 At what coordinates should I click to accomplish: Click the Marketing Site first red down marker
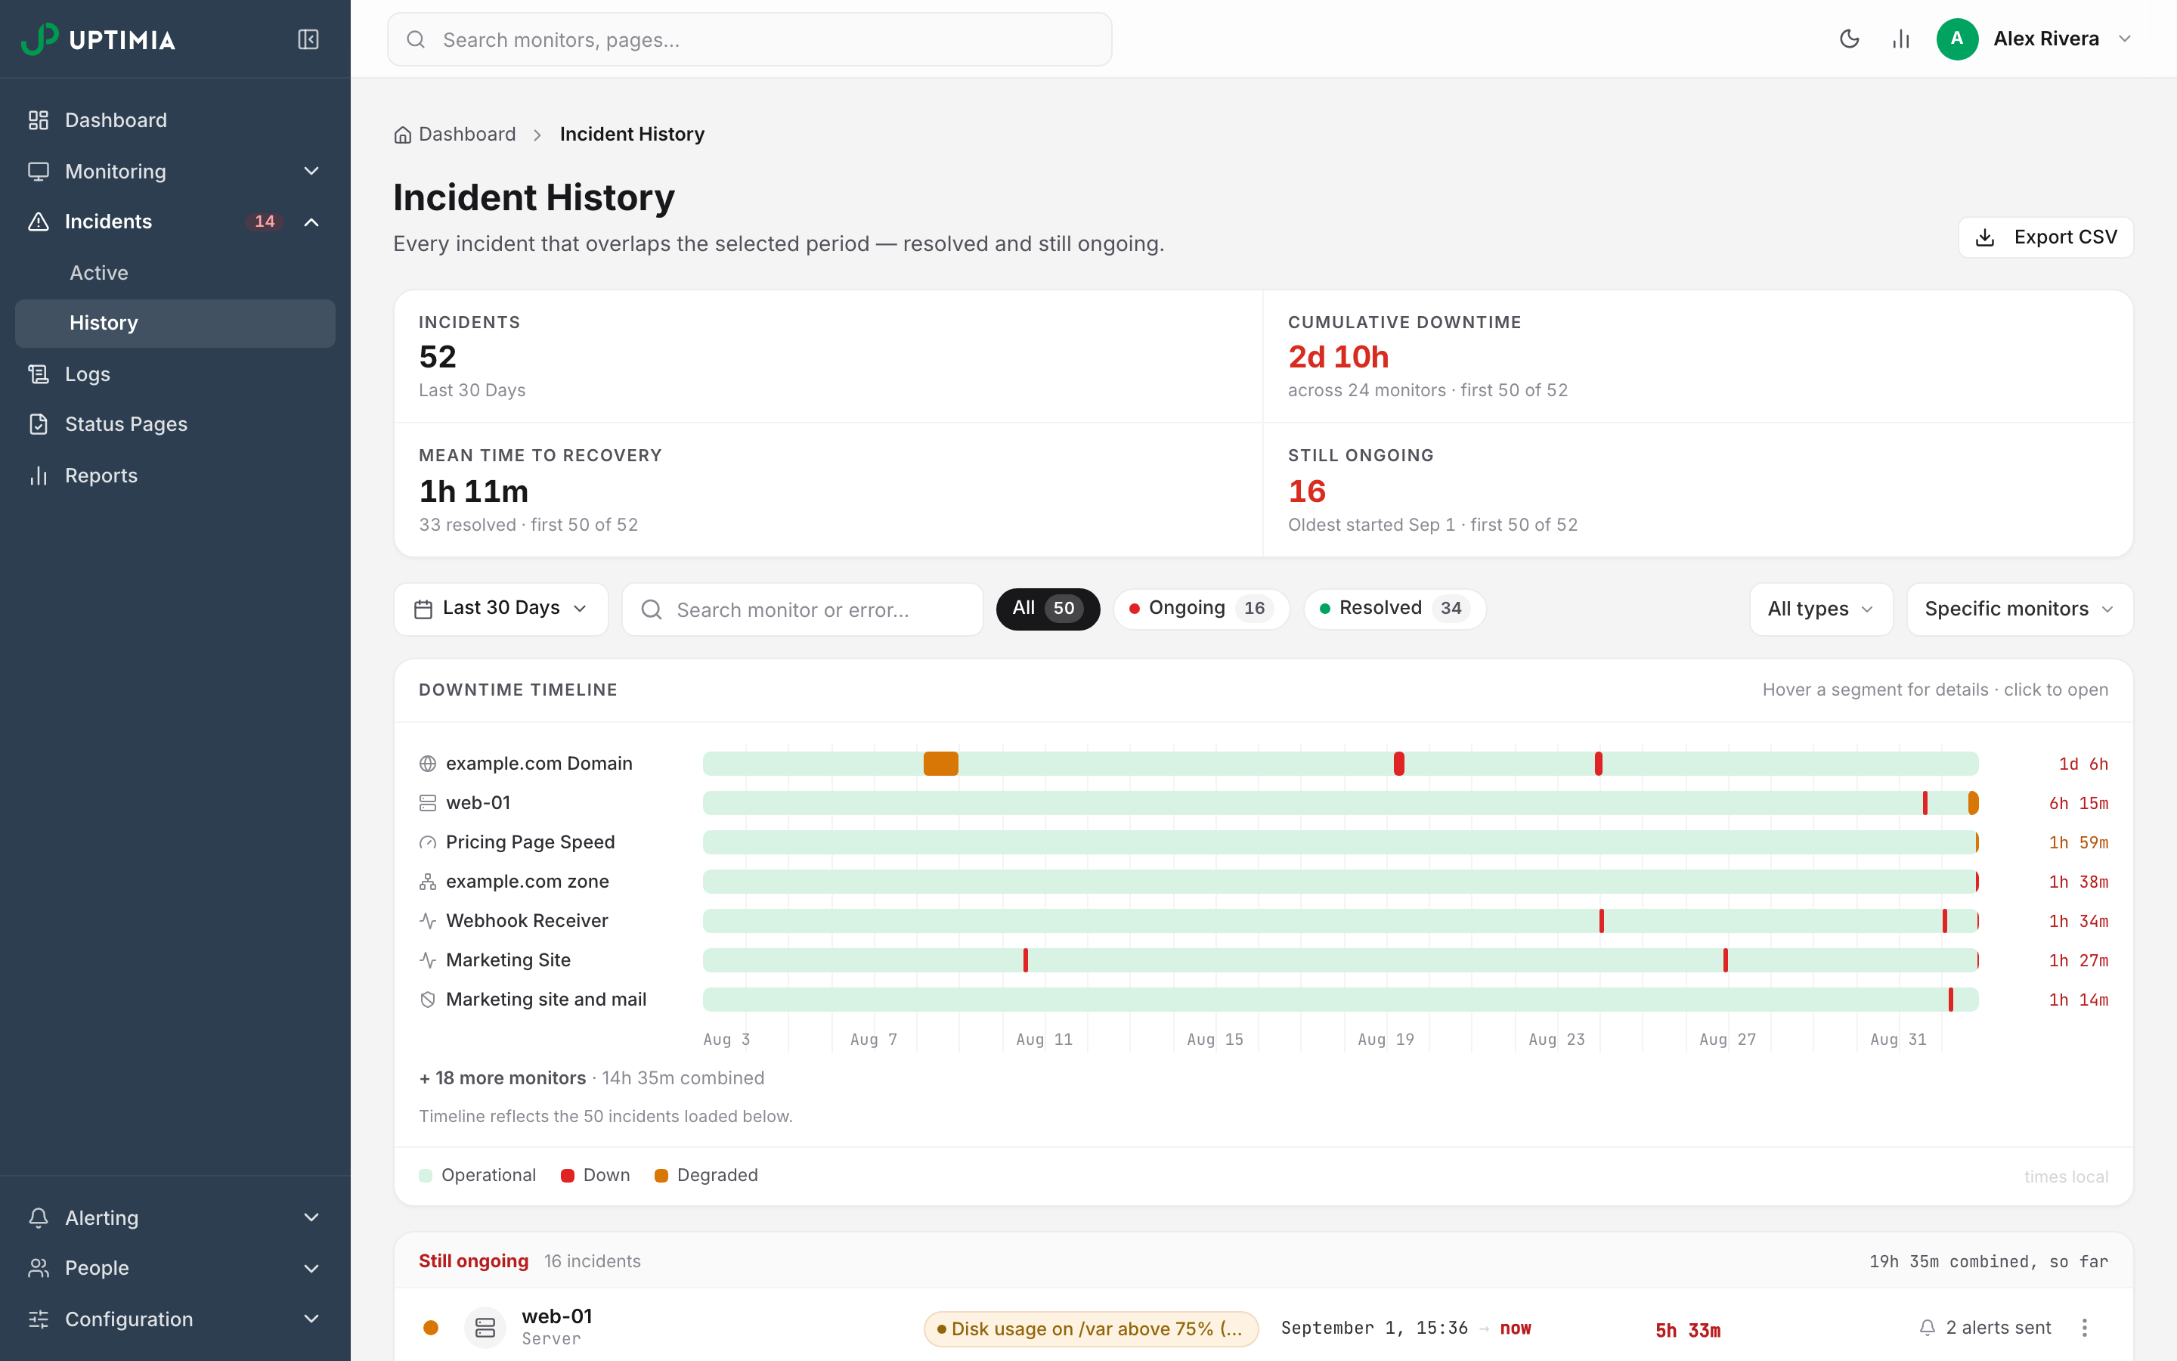pyautogui.click(x=1026, y=960)
